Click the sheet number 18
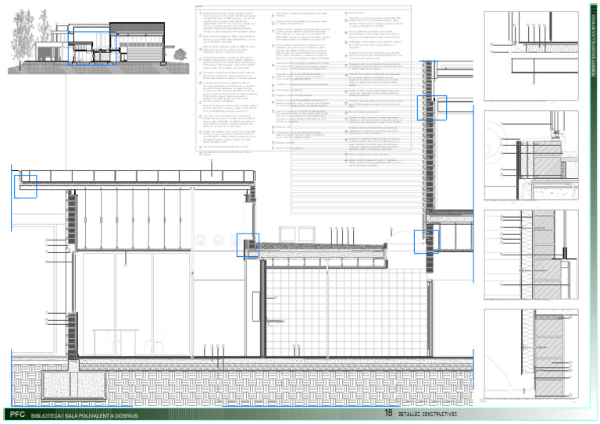 tap(388, 415)
